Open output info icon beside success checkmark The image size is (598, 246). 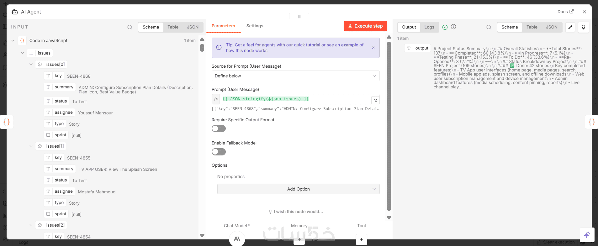click(453, 27)
